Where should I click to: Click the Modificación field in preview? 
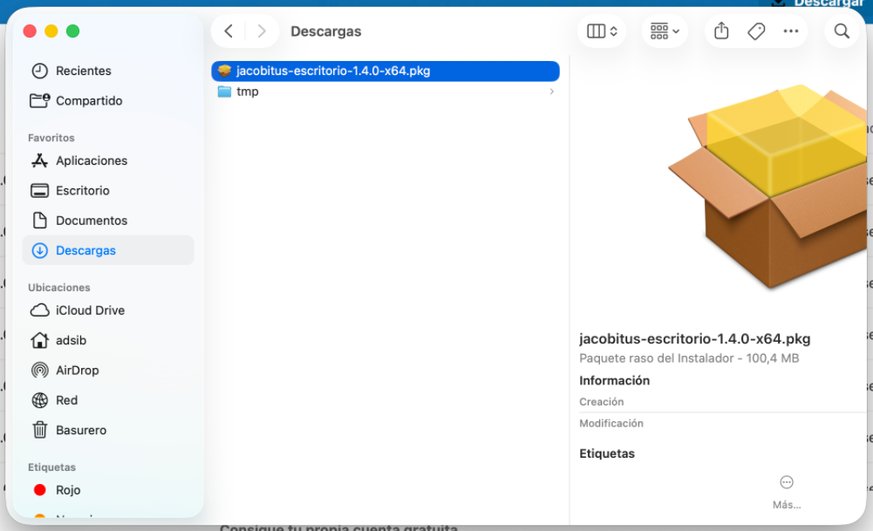[x=610, y=424]
